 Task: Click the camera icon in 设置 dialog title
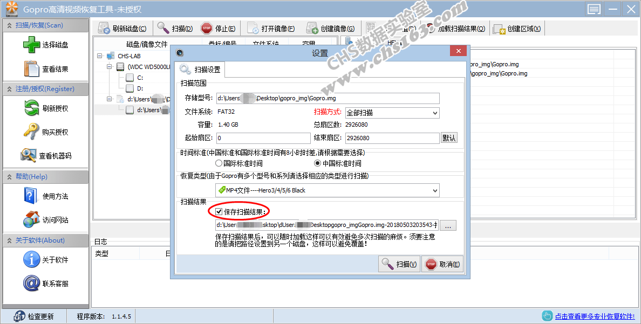179,53
